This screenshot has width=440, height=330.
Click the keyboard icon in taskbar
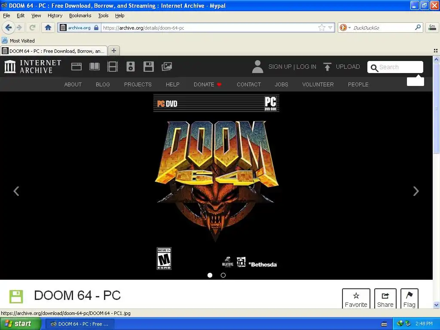[x=384, y=324]
